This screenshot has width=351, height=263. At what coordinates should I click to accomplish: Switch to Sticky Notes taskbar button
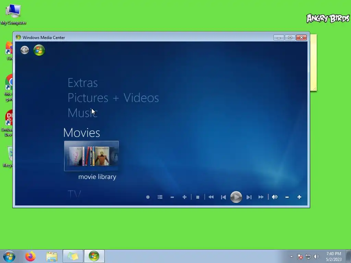[x=73, y=256]
